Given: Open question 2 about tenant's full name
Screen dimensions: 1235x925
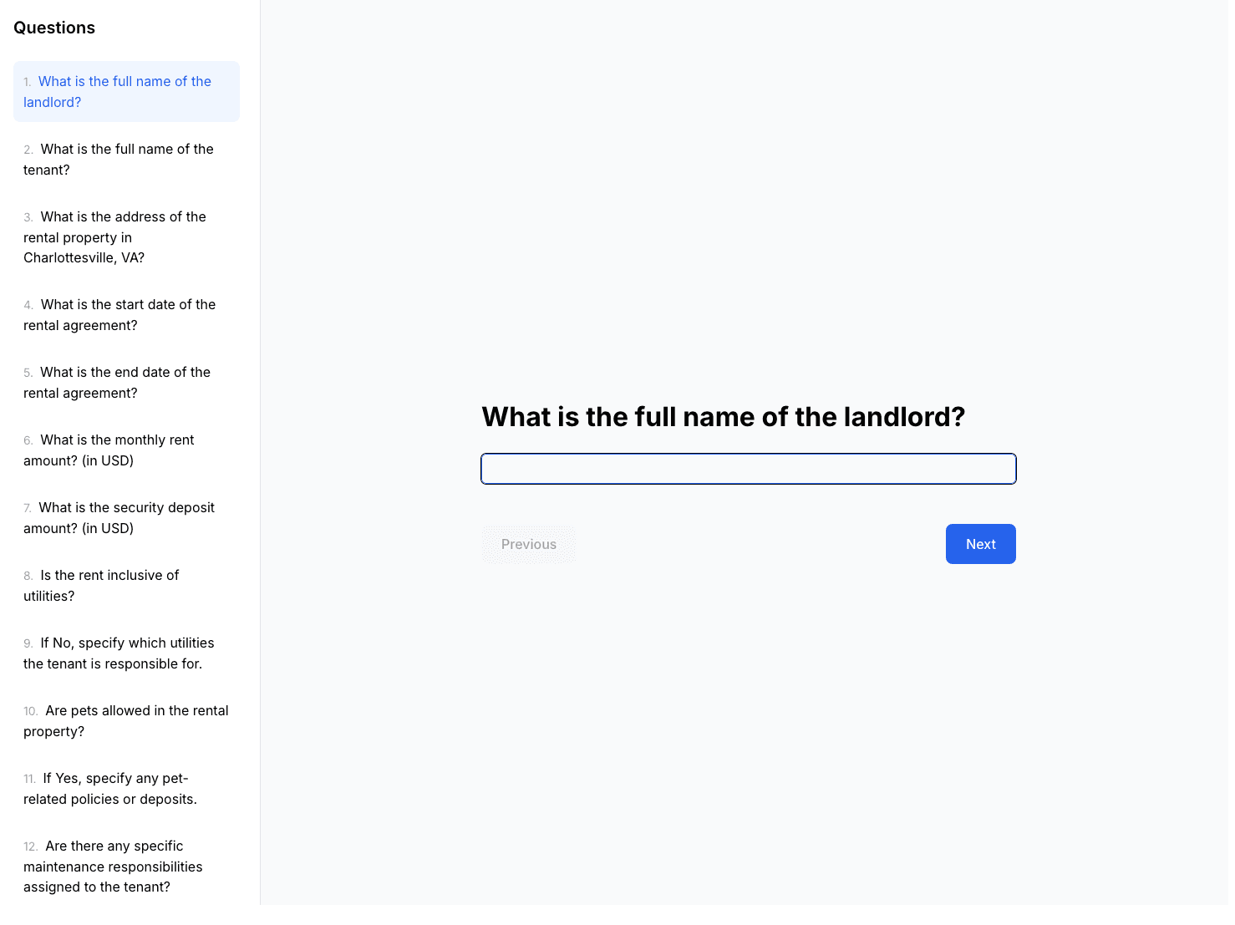Looking at the screenshot, I should [x=126, y=159].
